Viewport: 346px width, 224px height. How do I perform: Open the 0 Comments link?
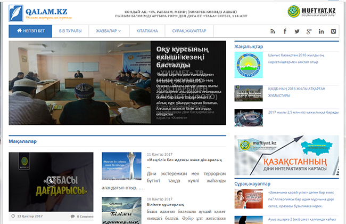click(x=85, y=216)
